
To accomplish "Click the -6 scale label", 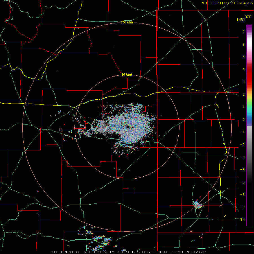I will 242,195.
